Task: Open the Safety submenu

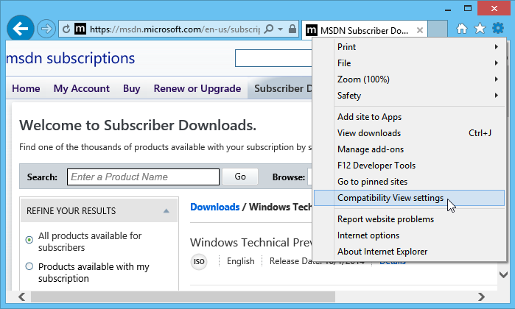Action: (x=409, y=96)
